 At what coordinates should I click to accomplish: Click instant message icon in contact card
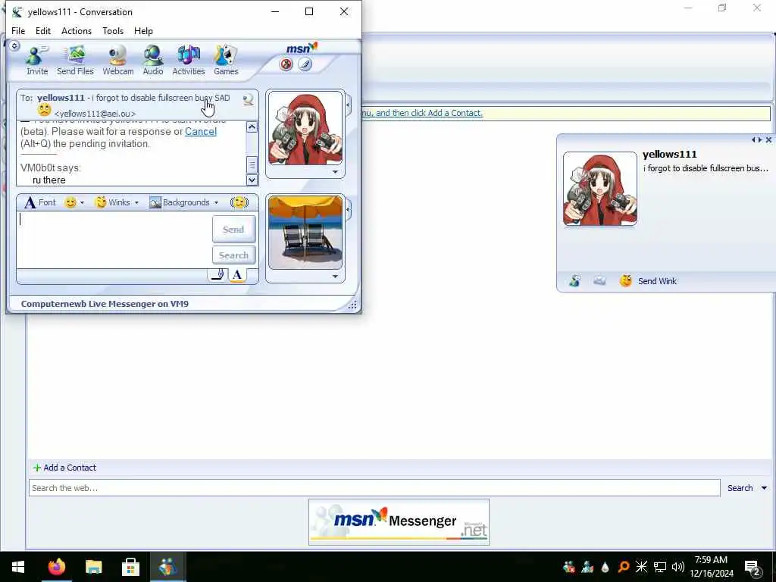click(575, 281)
